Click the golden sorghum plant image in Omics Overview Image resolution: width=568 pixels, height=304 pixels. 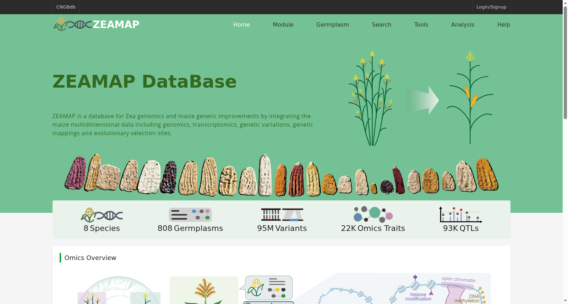[x=204, y=290]
